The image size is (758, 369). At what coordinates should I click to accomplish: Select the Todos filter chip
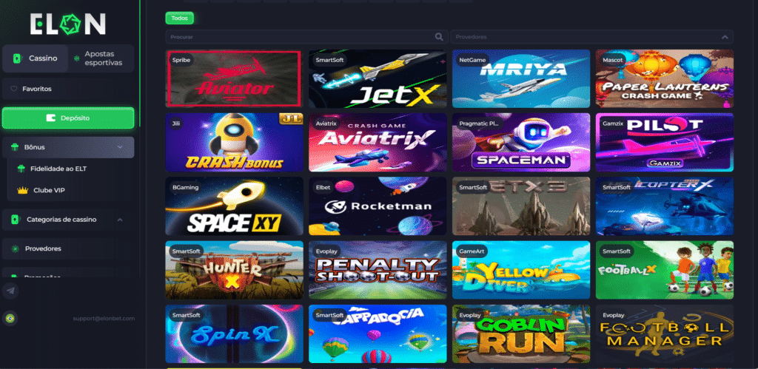pyautogui.click(x=179, y=18)
